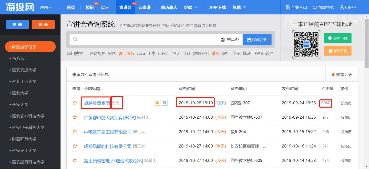Go to the 首页 menu item
This screenshot has height=169, width=369.
click(71, 7)
